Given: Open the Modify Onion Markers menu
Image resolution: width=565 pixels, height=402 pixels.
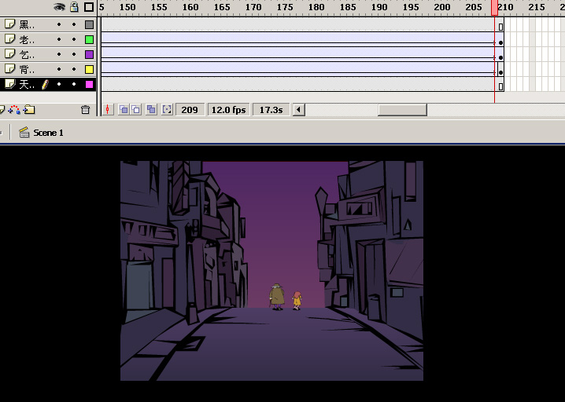Looking at the screenshot, I should click(x=167, y=110).
